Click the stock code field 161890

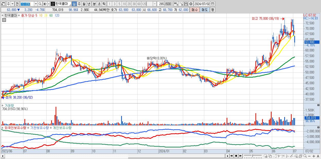click(x=27, y=4)
